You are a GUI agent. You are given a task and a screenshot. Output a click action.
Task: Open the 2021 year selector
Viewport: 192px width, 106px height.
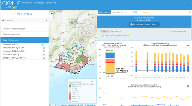coord(105,31)
